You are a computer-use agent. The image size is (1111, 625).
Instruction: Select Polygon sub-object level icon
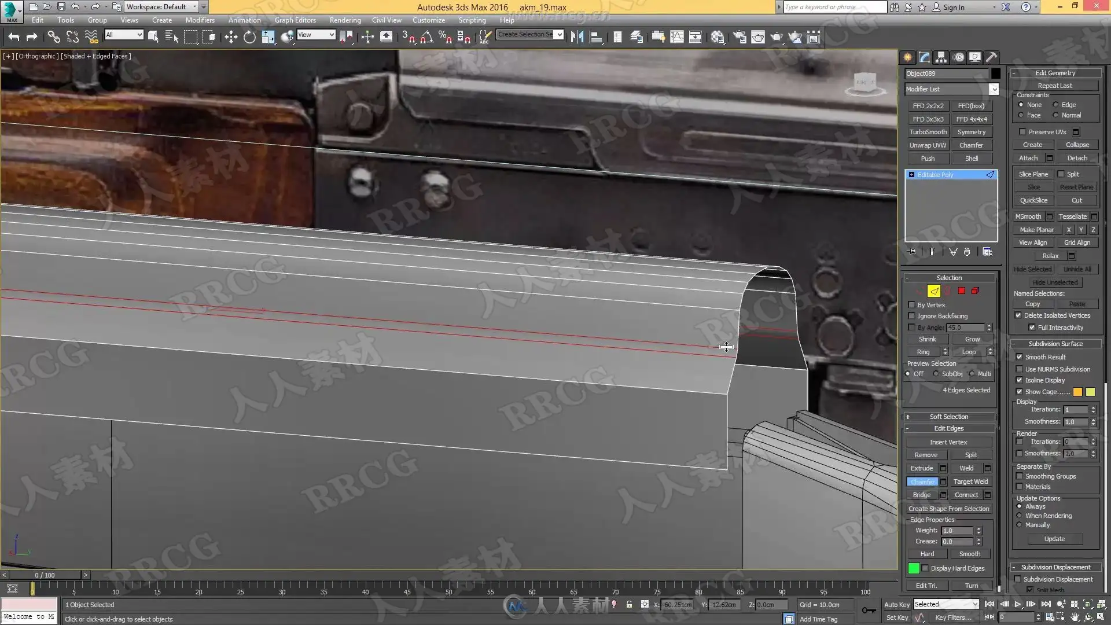962,291
